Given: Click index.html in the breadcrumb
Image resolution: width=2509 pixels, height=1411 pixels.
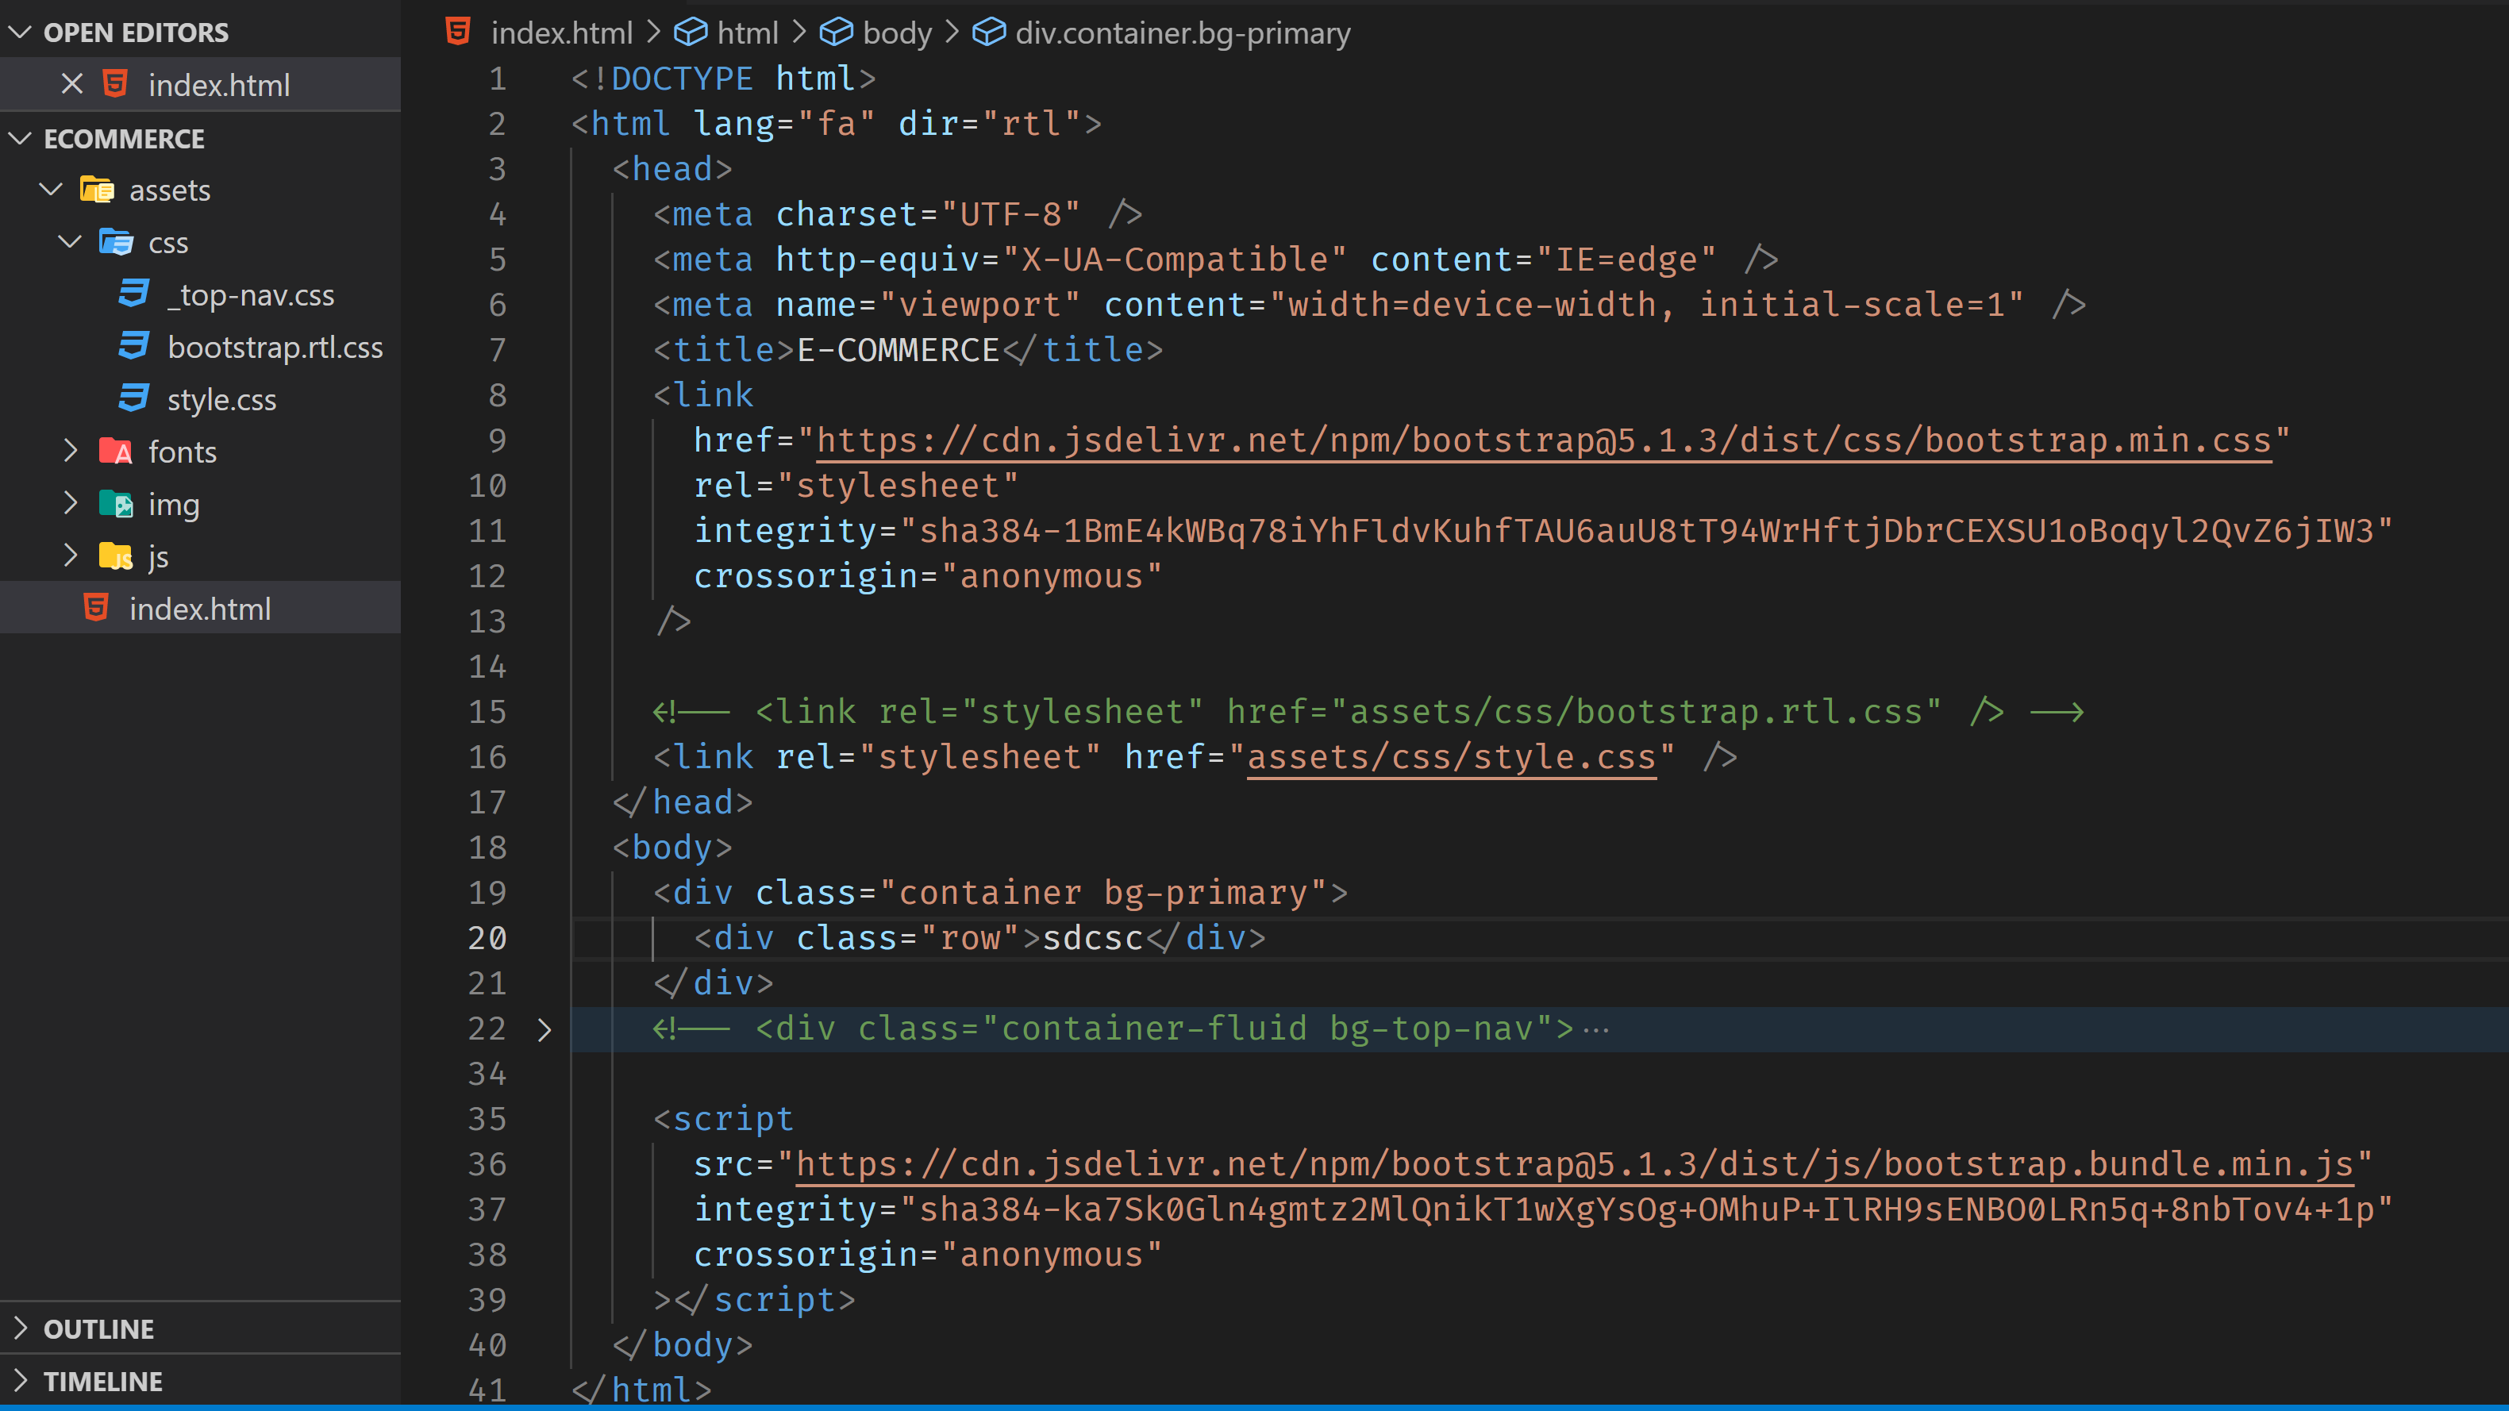Looking at the screenshot, I should (562, 33).
